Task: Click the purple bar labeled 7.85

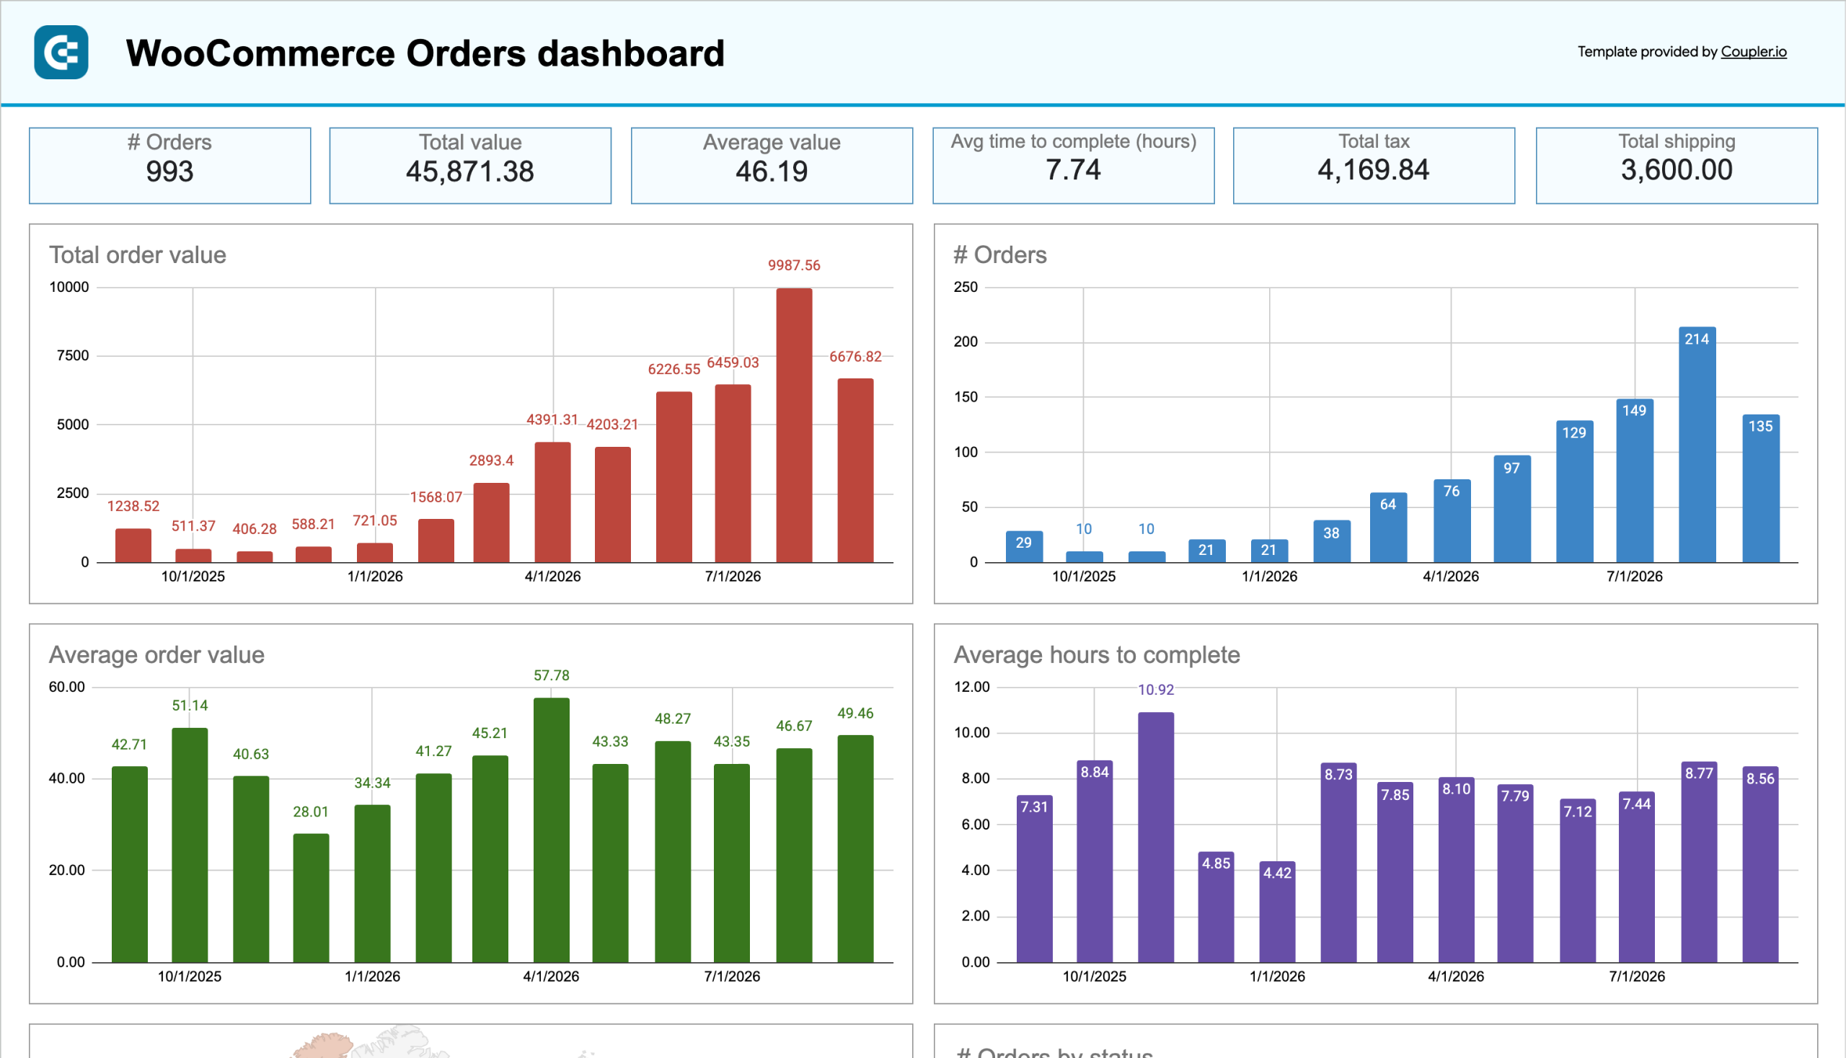Action: pos(1395,872)
